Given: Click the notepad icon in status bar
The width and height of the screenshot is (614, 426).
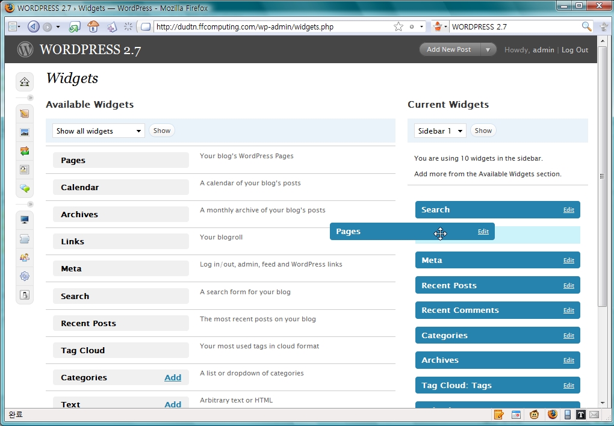Looking at the screenshot, I should (x=498, y=414).
